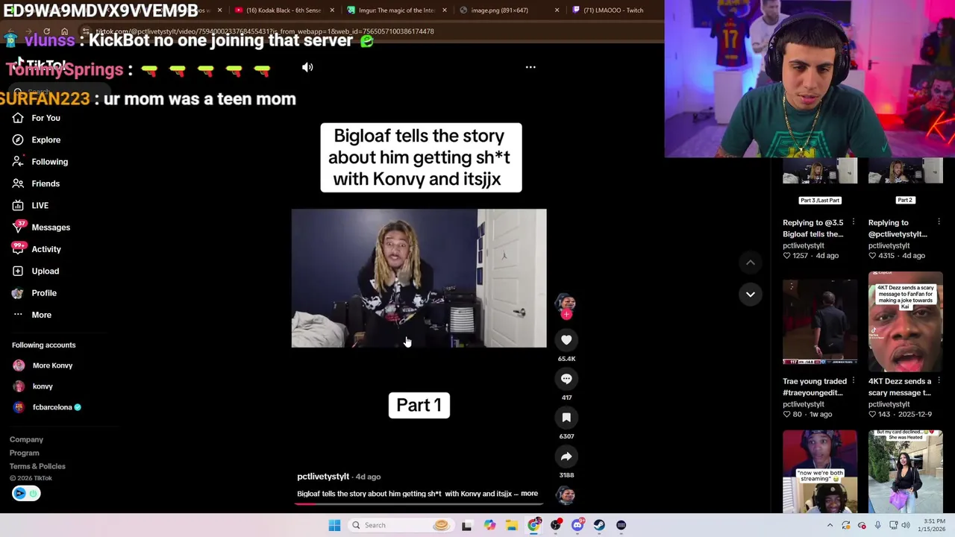The width and height of the screenshot is (955, 537).
Task: Open the konvy followed account
Action: [x=33, y=386]
